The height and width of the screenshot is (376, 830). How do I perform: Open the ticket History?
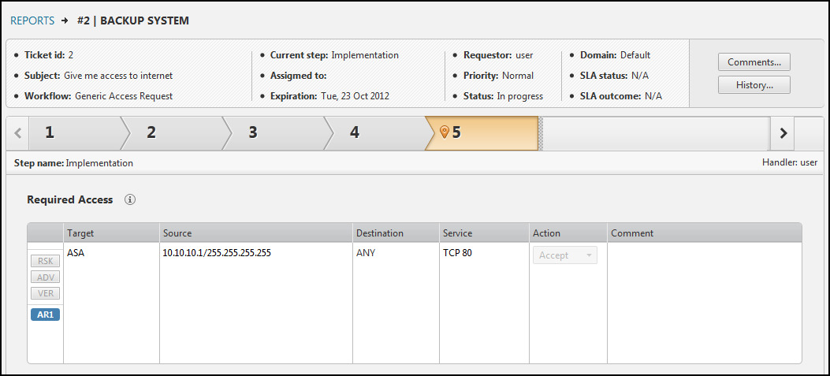tap(754, 85)
